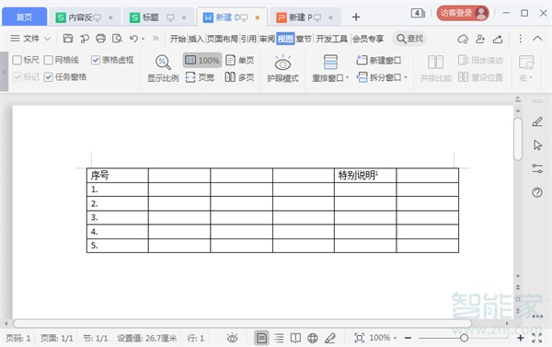Switch to web layout globe icon
The width and height of the screenshot is (552, 347).
(313, 338)
